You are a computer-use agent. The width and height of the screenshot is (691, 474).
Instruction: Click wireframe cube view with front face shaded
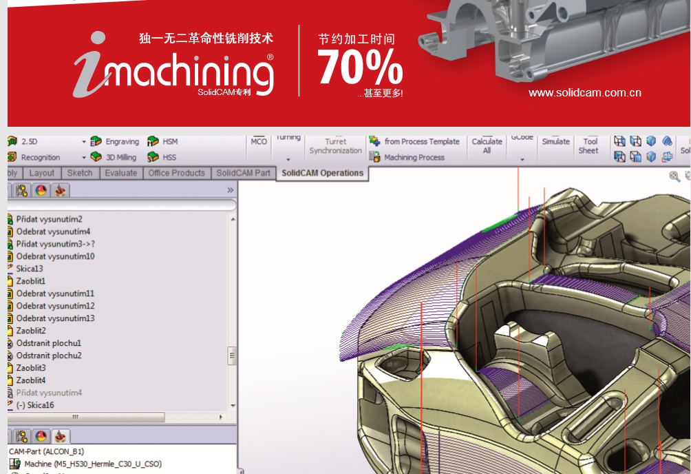click(635, 156)
